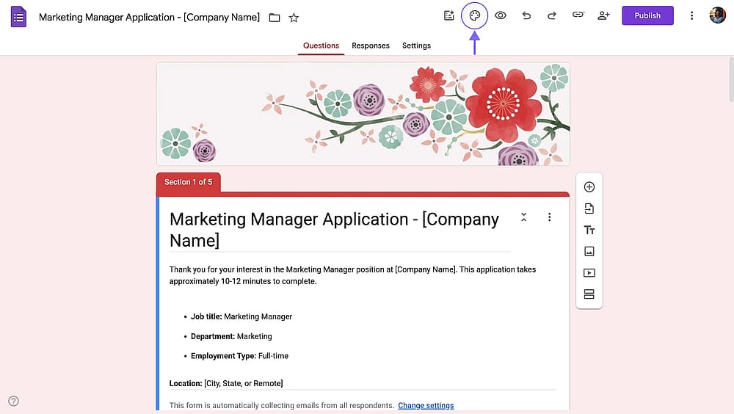
Task: Open Change settings link
Action: click(426, 406)
